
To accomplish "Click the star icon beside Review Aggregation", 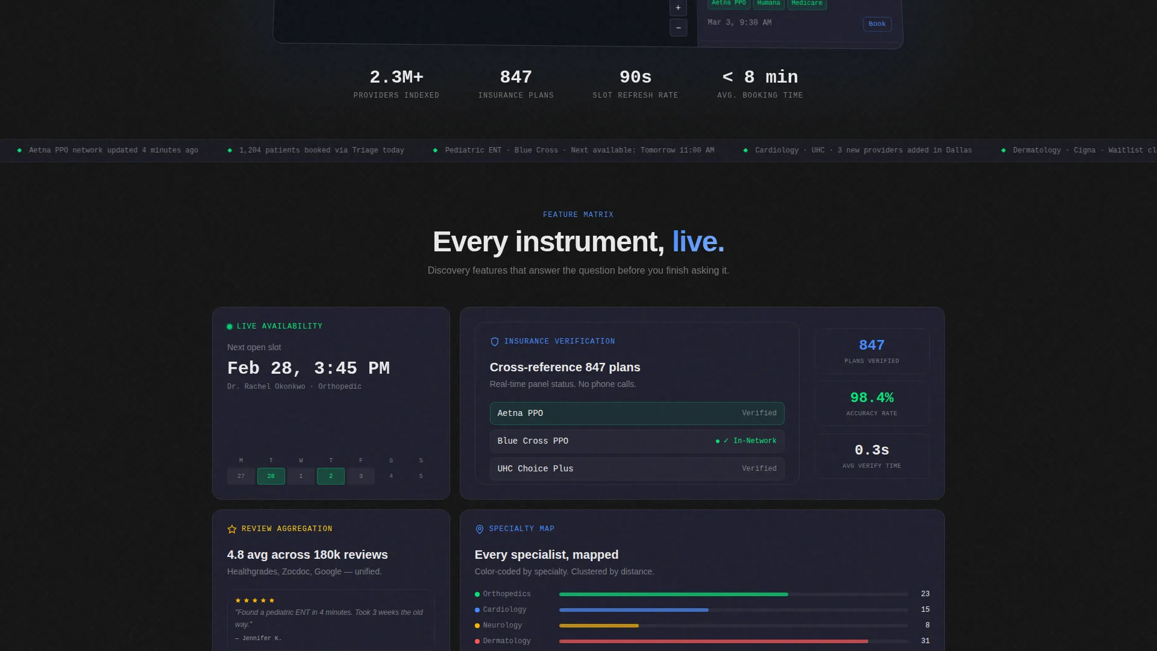I will click(232, 529).
